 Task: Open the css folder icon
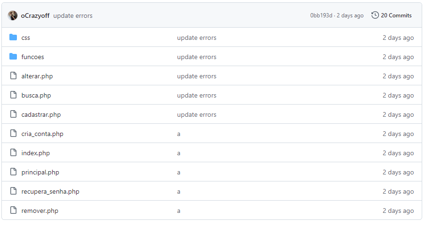click(x=13, y=37)
